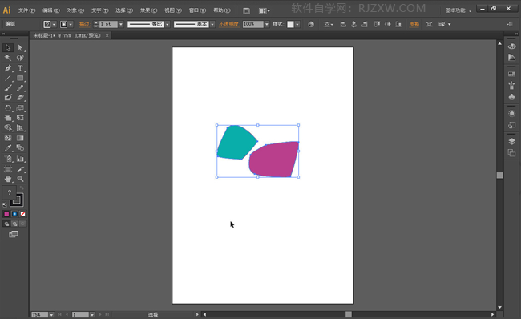Select the Eraser tool
Image resolution: width=521 pixels, height=319 pixels.
(x=20, y=97)
